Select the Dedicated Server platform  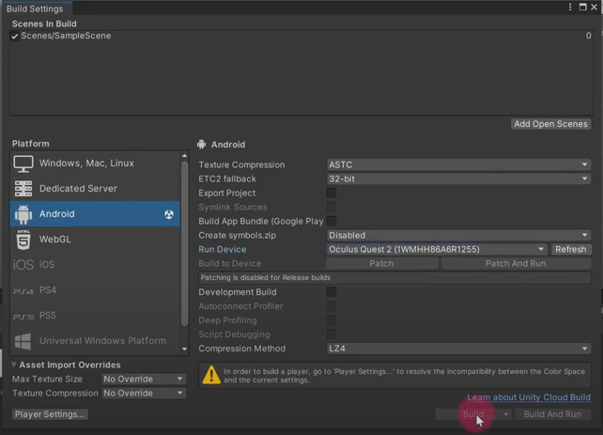(x=95, y=189)
